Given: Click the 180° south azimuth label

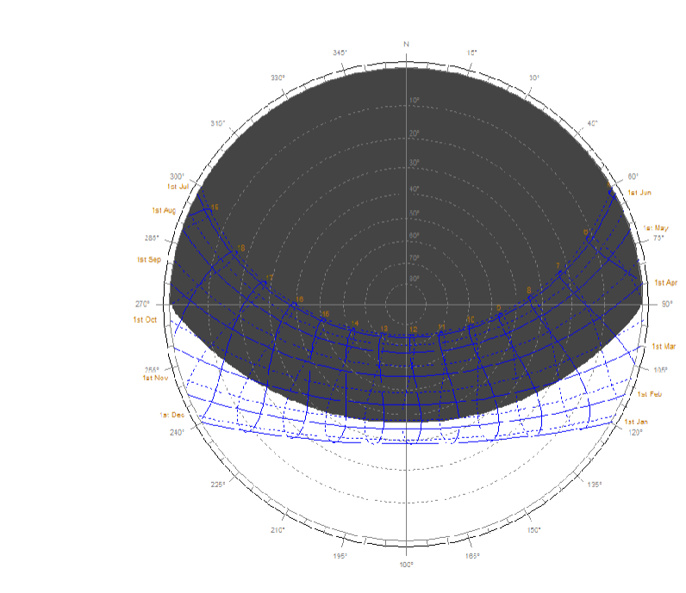Looking at the screenshot, I should tap(406, 565).
